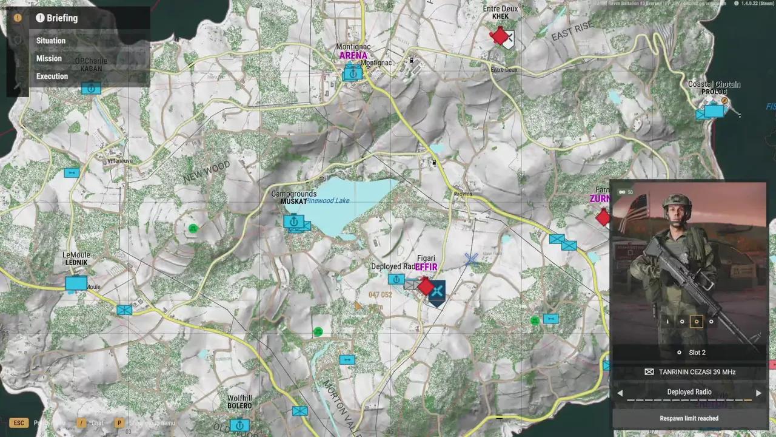Image resolution: width=776 pixels, height=437 pixels.
Task: Click the Pinewood Lake map label
Action: (328, 201)
